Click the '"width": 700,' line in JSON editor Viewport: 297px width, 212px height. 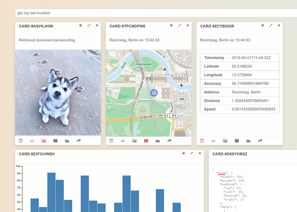(232, 177)
